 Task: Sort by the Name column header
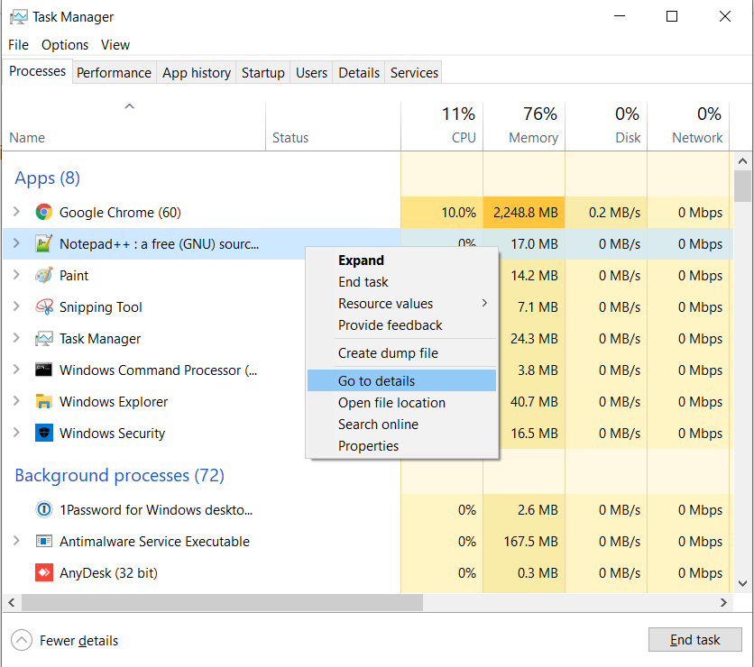pos(134,126)
